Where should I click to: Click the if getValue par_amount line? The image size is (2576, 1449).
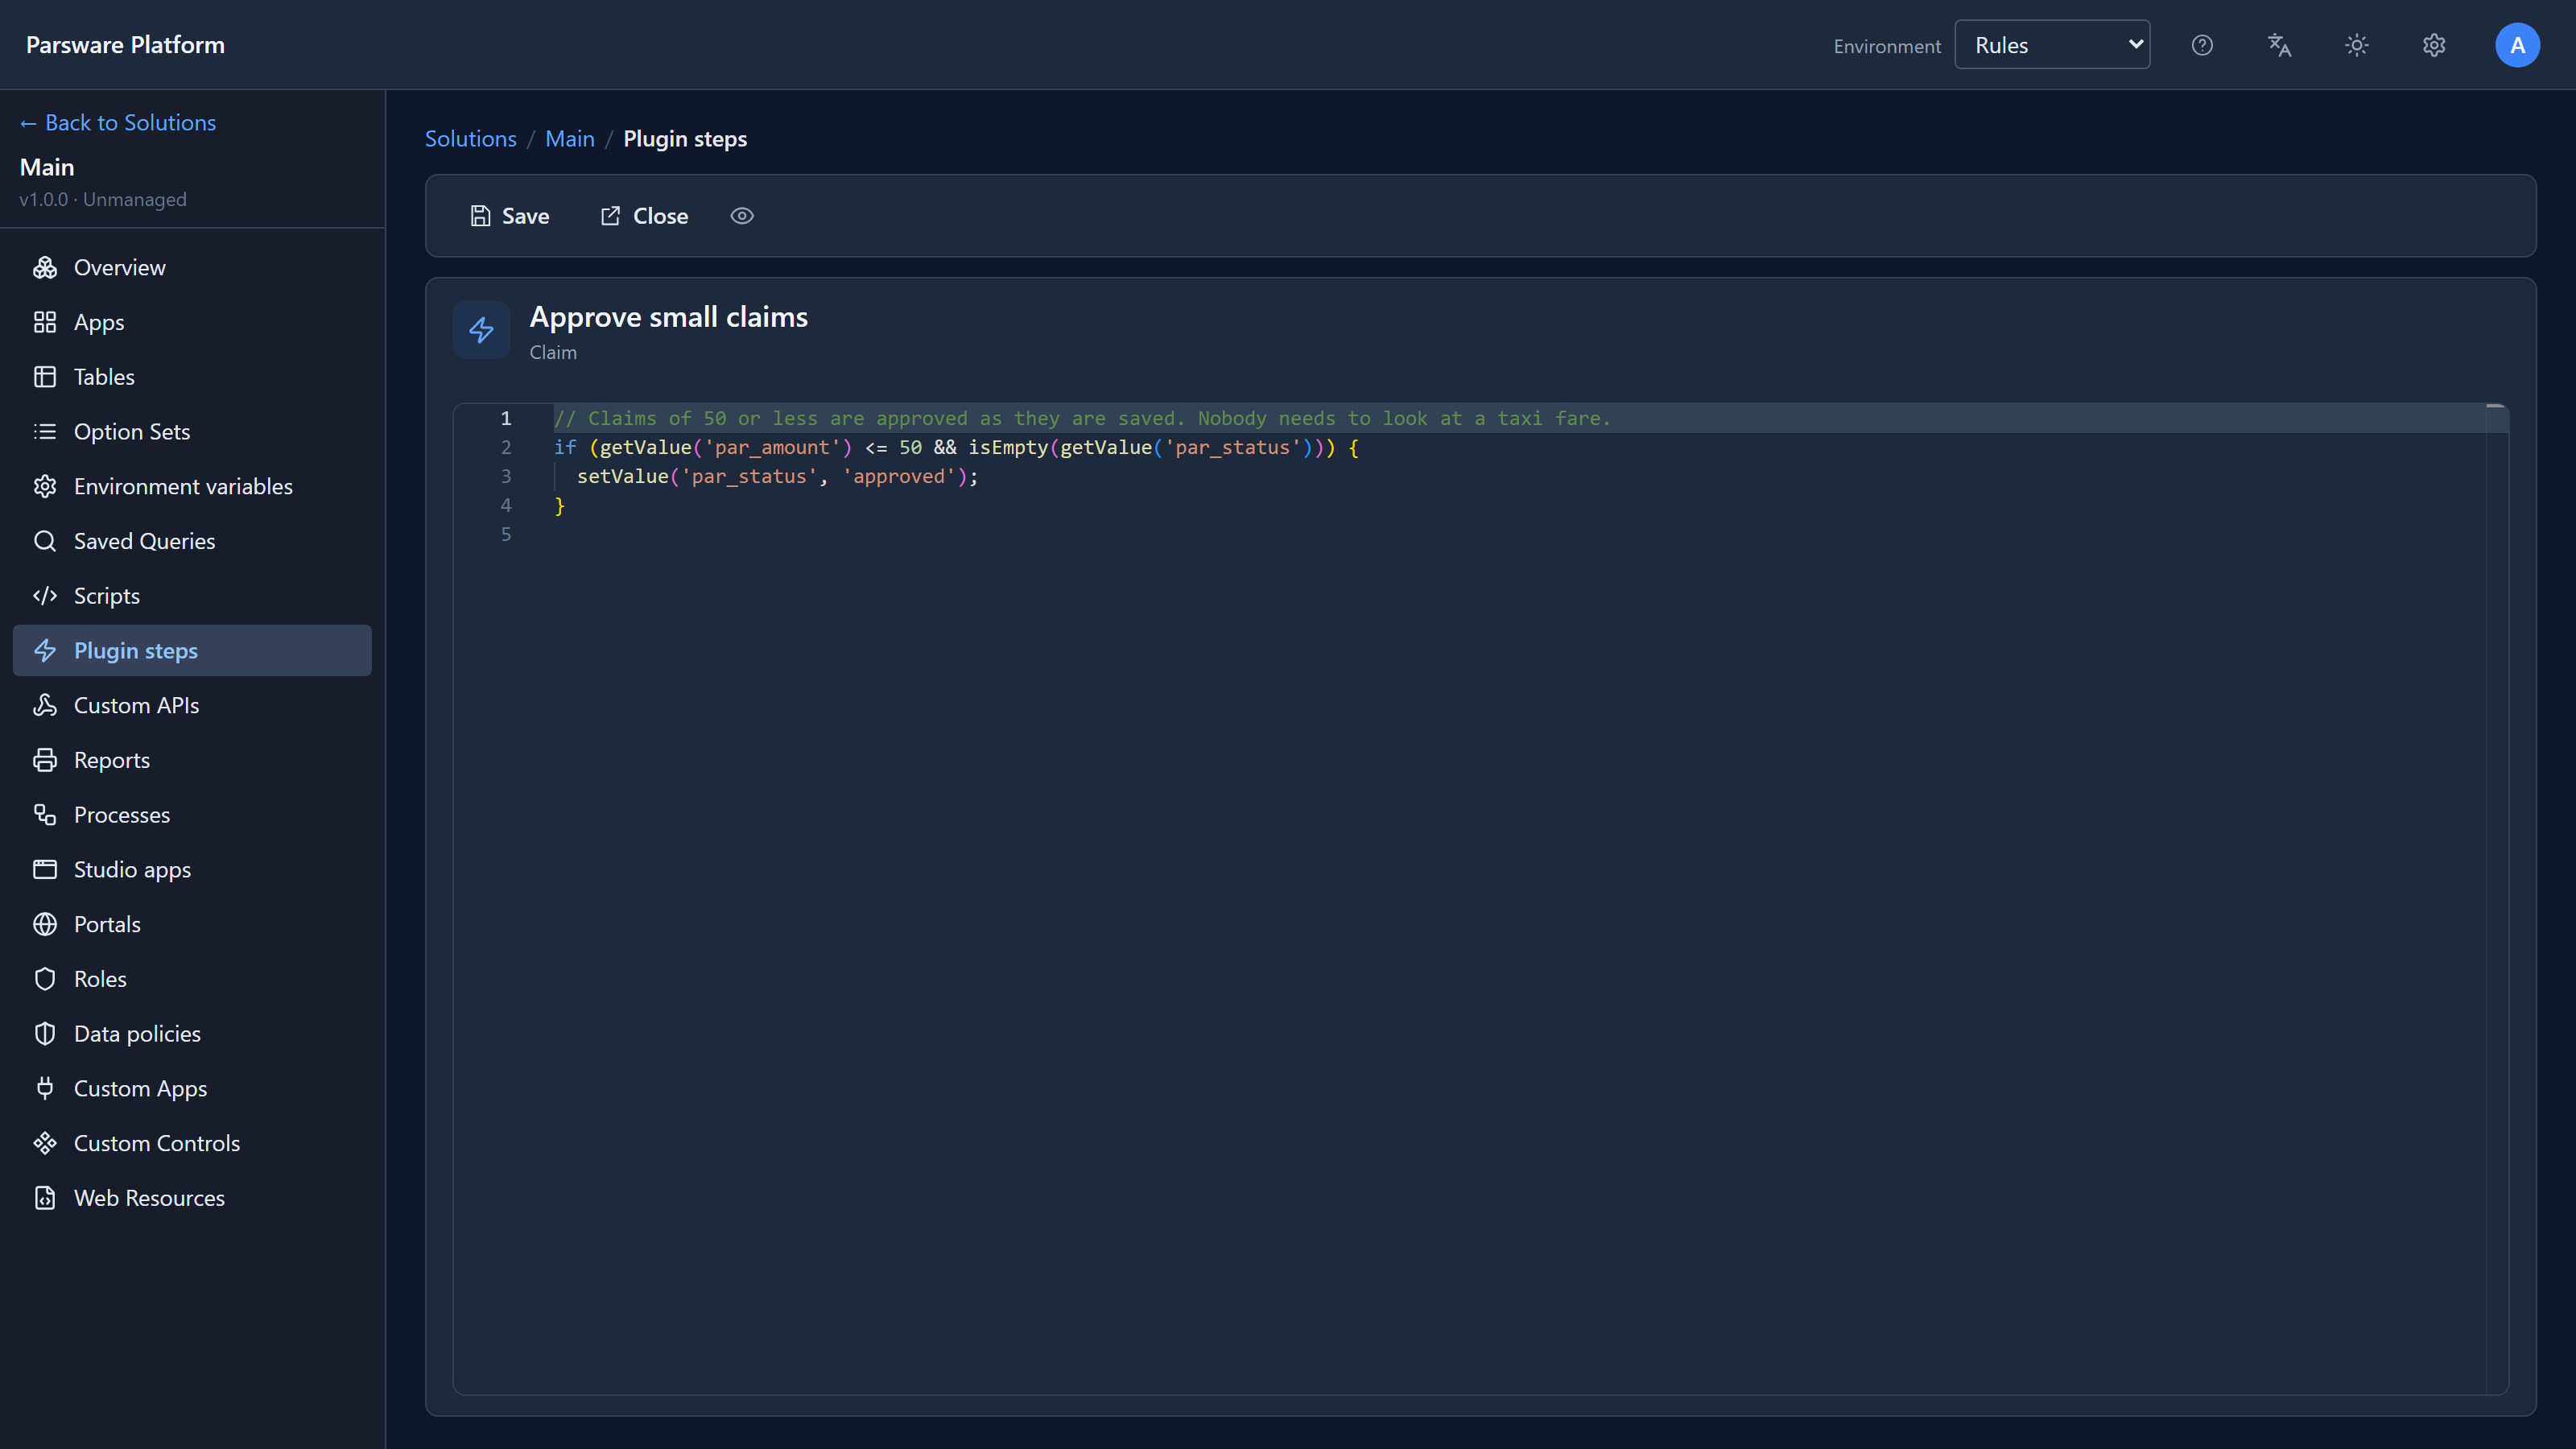956,447
